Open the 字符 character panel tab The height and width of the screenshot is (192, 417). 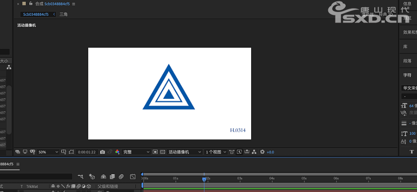pos(407,75)
